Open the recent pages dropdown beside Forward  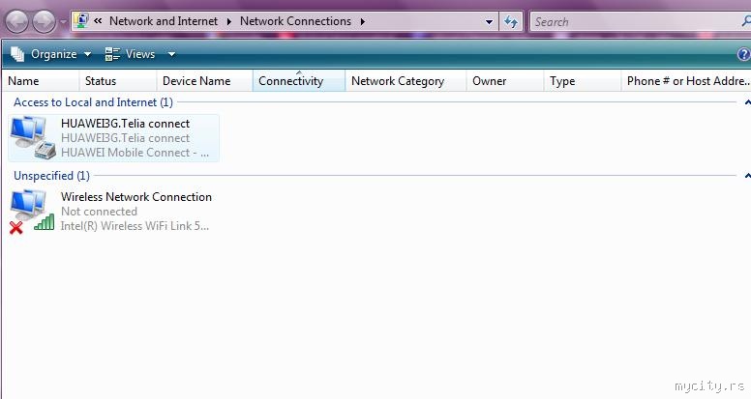(x=63, y=22)
